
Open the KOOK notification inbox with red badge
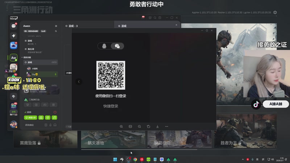(x=143, y=17)
